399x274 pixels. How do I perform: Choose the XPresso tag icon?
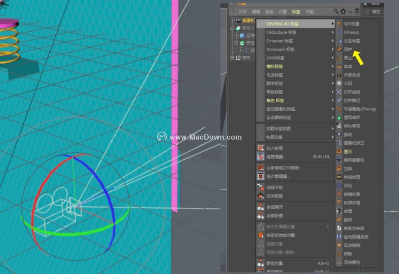tap(339, 32)
